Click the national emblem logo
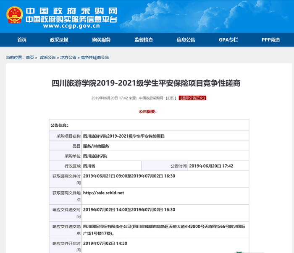The height and width of the screenshot is (253, 294). (14, 15)
